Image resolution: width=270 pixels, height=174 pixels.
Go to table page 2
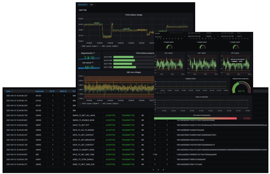[158, 170]
